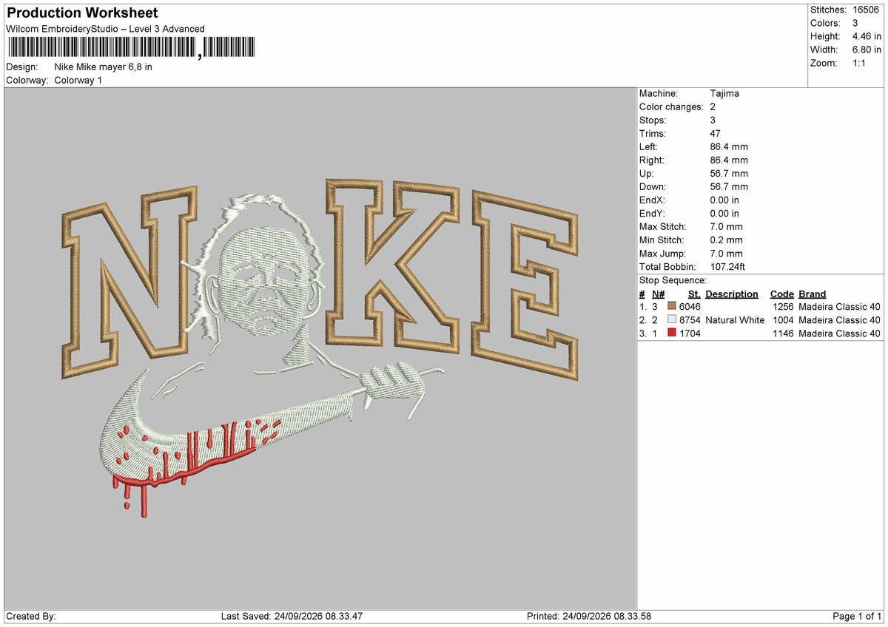Click the Width value 6.80 in
888x627 pixels.
coord(867,50)
